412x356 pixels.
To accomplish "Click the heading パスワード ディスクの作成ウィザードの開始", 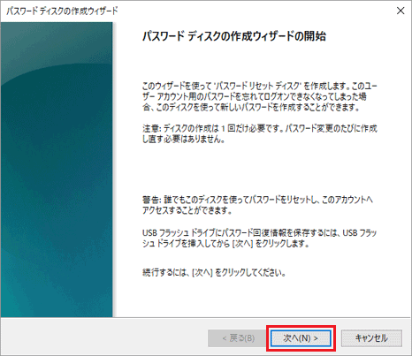I will (234, 36).
